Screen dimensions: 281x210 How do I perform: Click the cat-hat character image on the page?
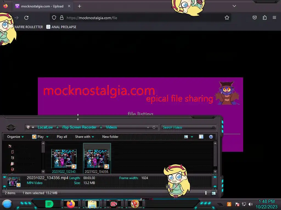pyautogui.click(x=227, y=93)
